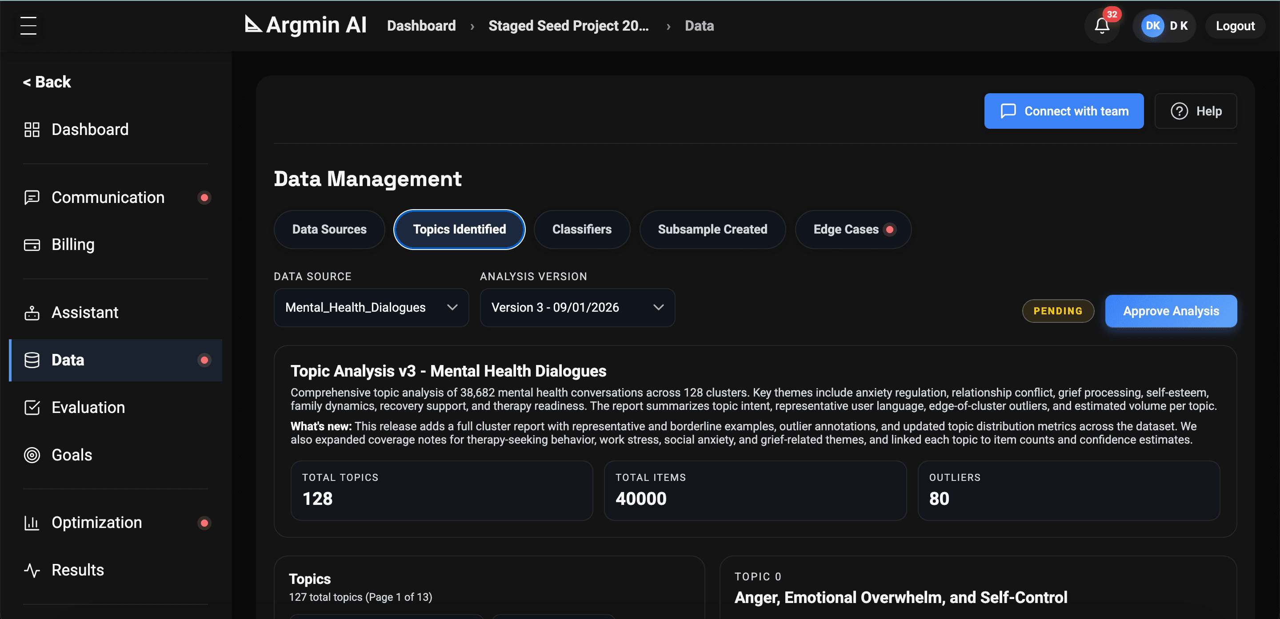Open the Analysis Version dropdown

pyautogui.click(x=577, y=307)
